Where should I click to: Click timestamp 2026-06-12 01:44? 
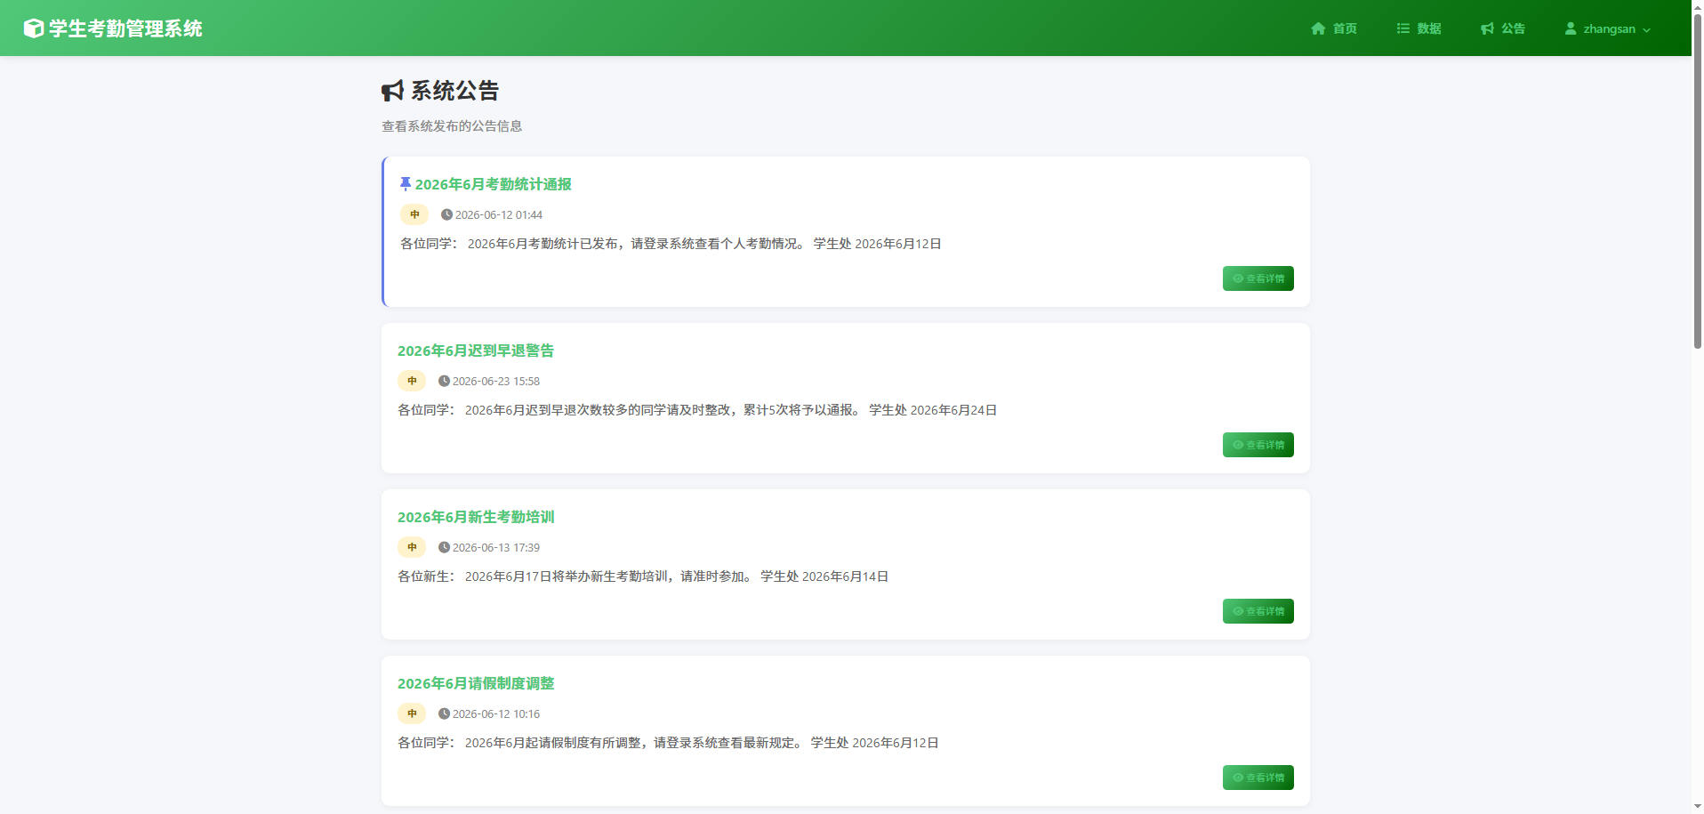click(x=499, y=214)
